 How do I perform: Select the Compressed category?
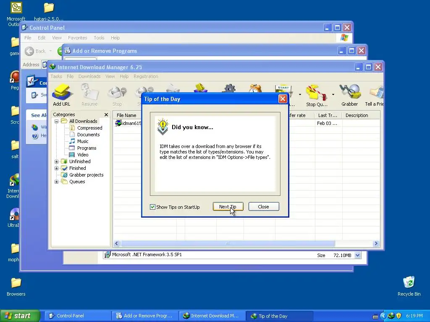click(x=89, y=128)
